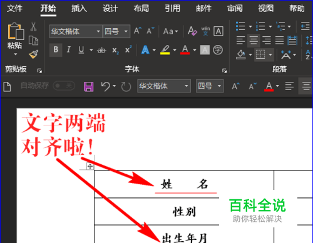The height and width of the screenshot is (243, 313).
Task: Select the format painter brush
Action: click(34, 54)
